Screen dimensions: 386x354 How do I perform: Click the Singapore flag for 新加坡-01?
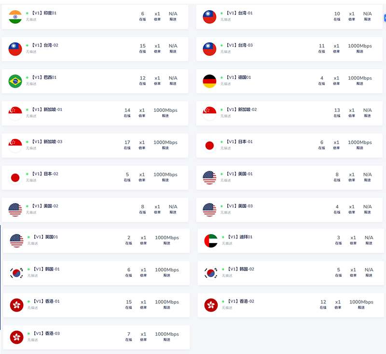click(x=15, y=113)
